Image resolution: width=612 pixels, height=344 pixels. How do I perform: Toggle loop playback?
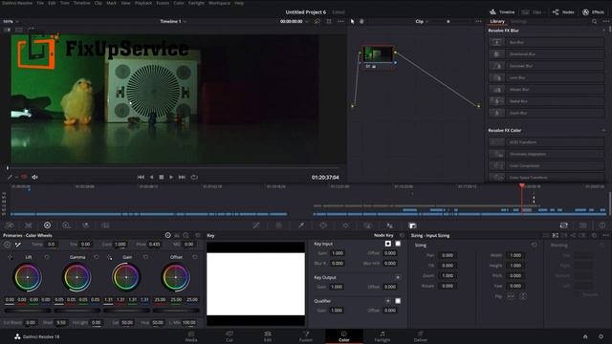click(194, 177)
